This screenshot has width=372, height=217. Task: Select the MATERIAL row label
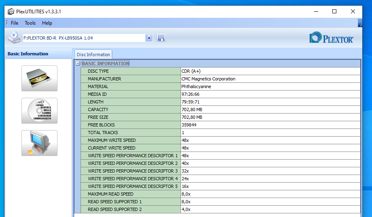(x=131, y=86)
